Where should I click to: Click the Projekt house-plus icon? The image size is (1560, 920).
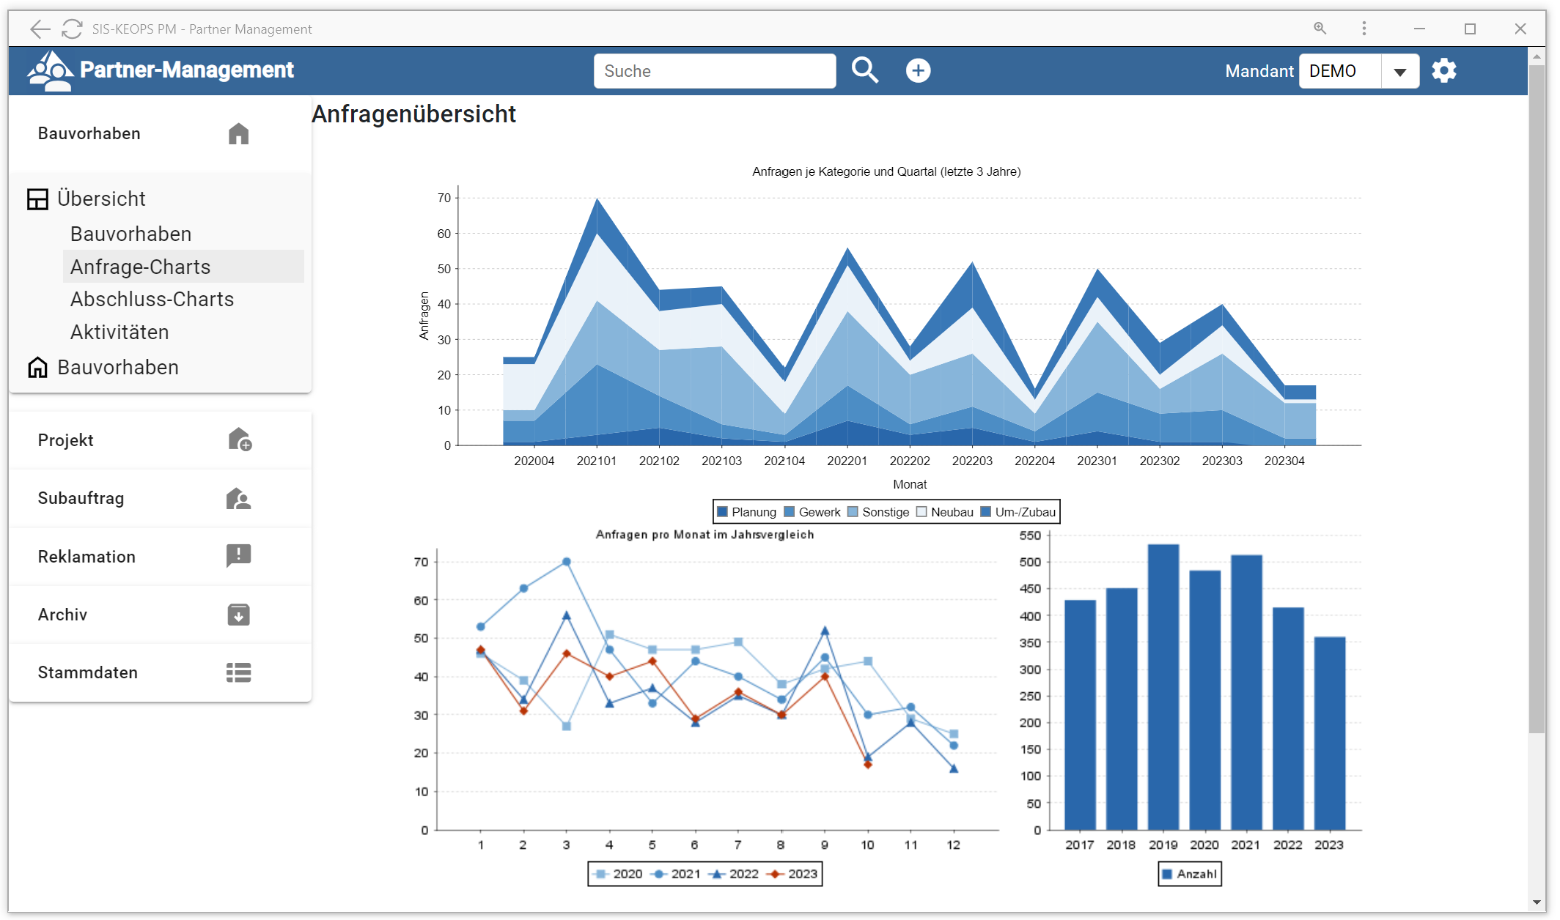(x=239, y=439)
